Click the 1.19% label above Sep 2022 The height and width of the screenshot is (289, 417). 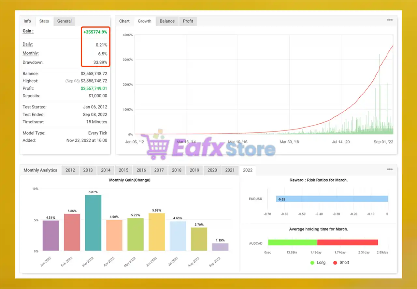tap(220, 241)
